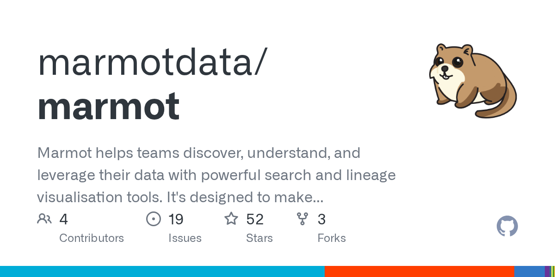Click the Issues circle icon
The image size is (555, 277).
pyautogui.click(x=153, y=219)
